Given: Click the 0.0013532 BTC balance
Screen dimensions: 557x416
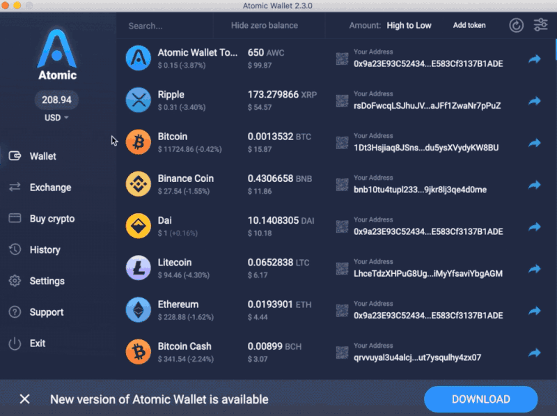Looking at the screenshot, I should pyautogui.click(x=279, y=137).
